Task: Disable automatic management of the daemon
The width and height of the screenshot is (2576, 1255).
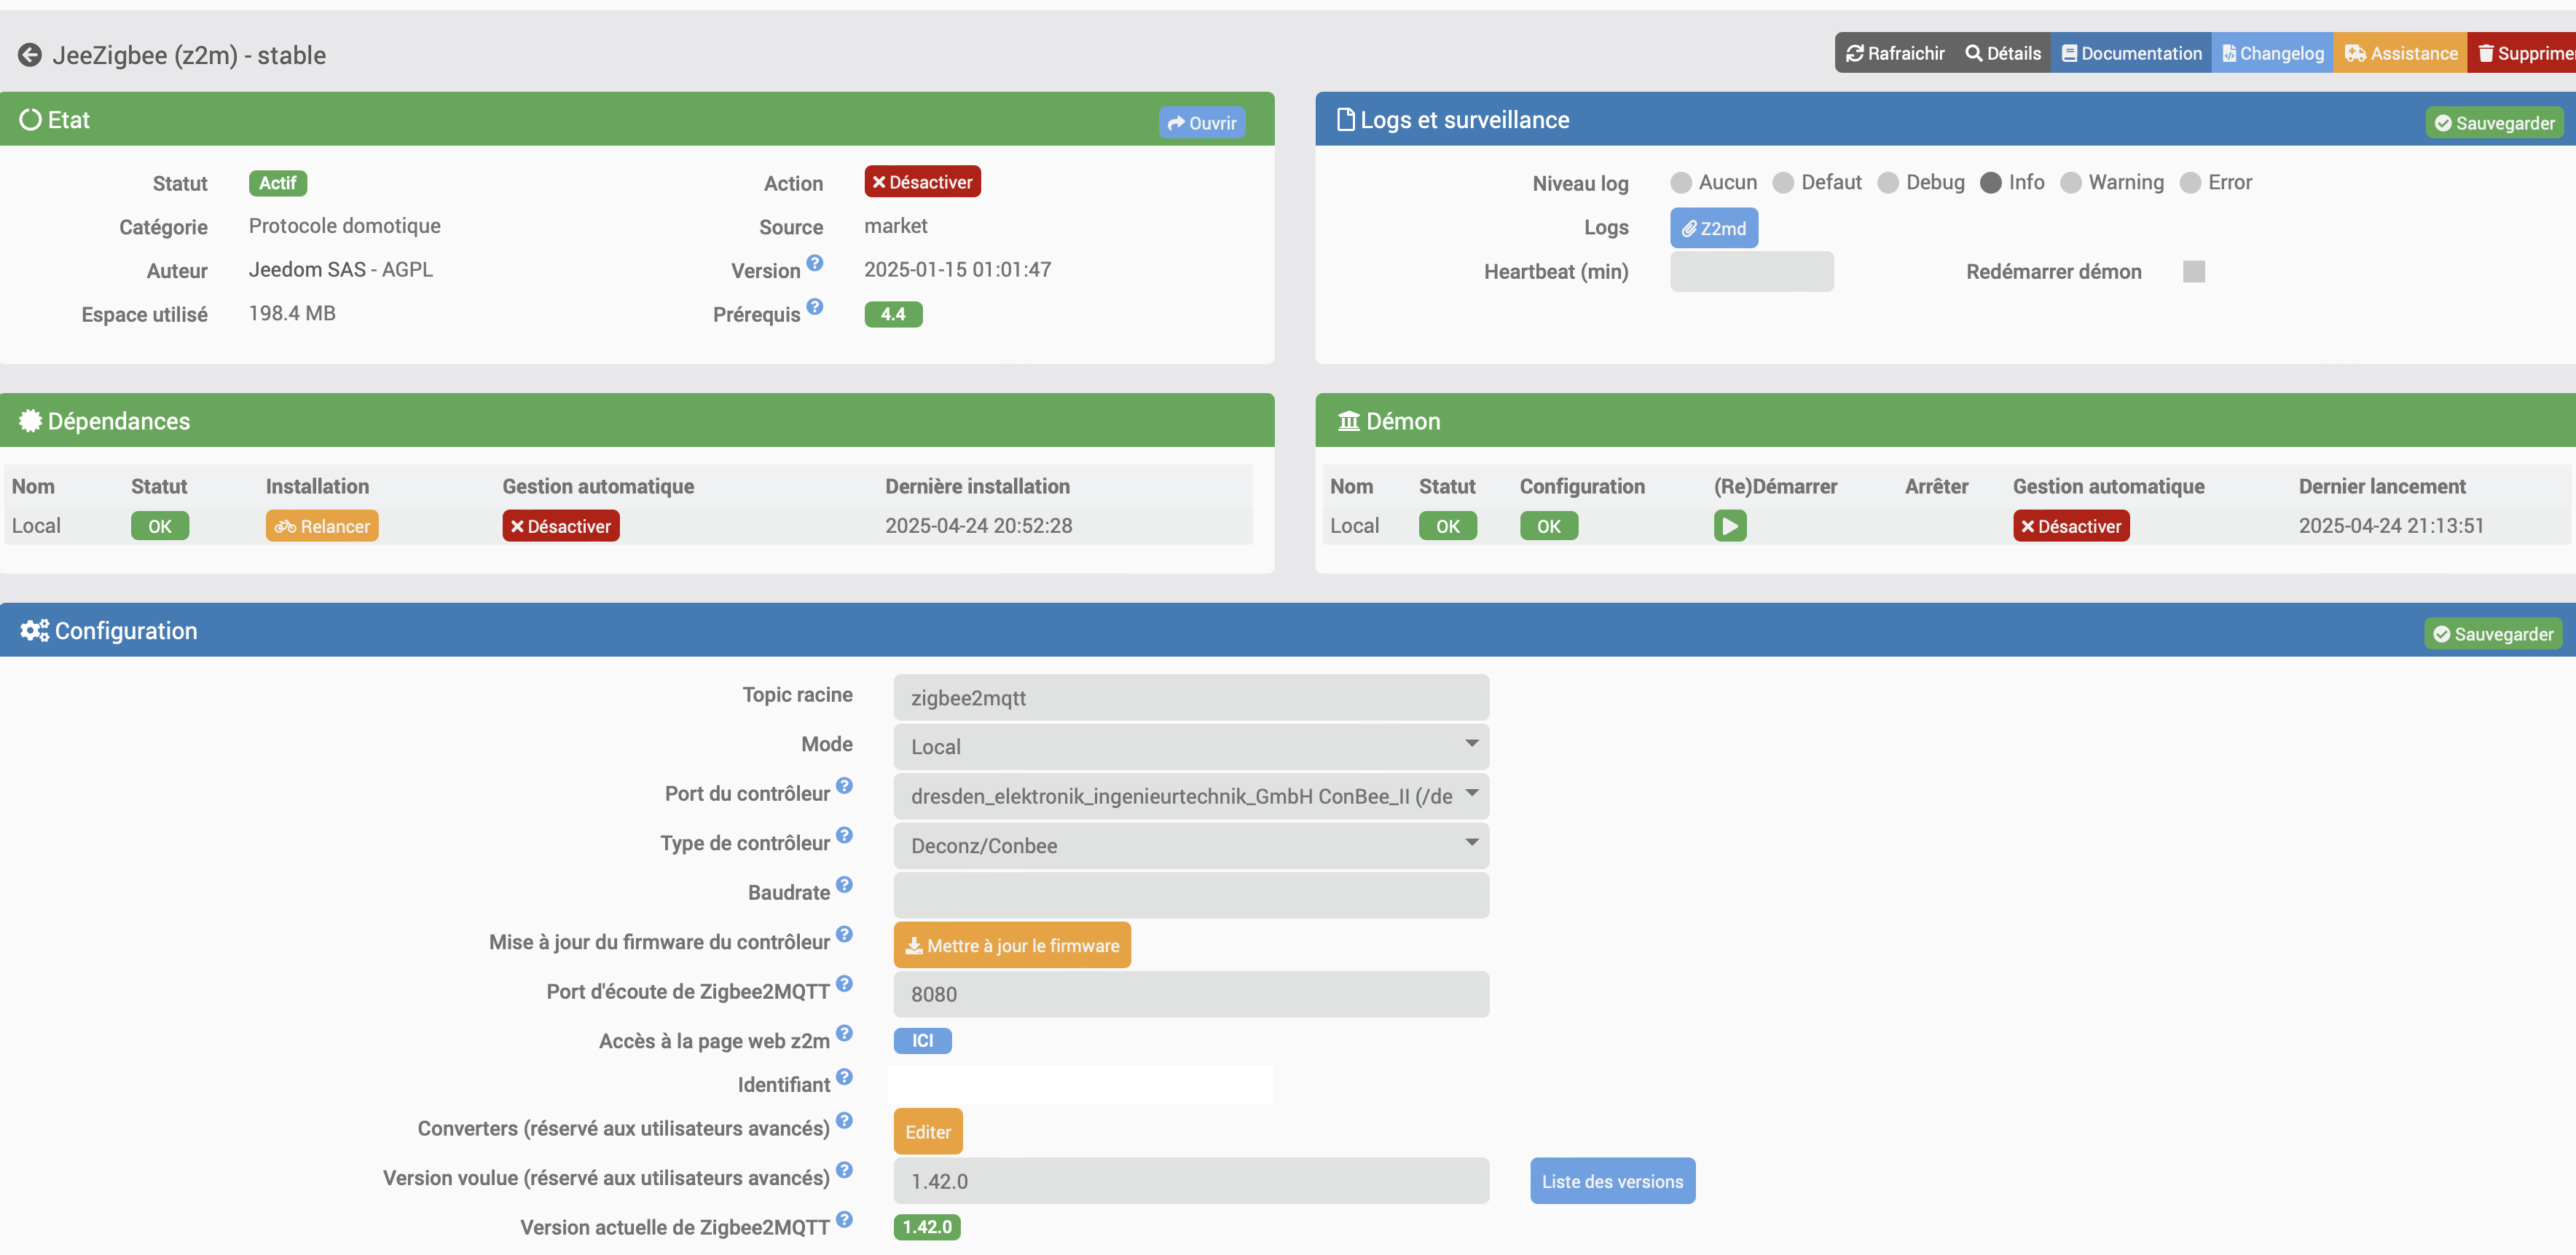Action: point(2071,526)
